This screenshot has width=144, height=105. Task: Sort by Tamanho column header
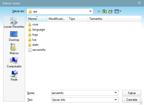point(98,19)
